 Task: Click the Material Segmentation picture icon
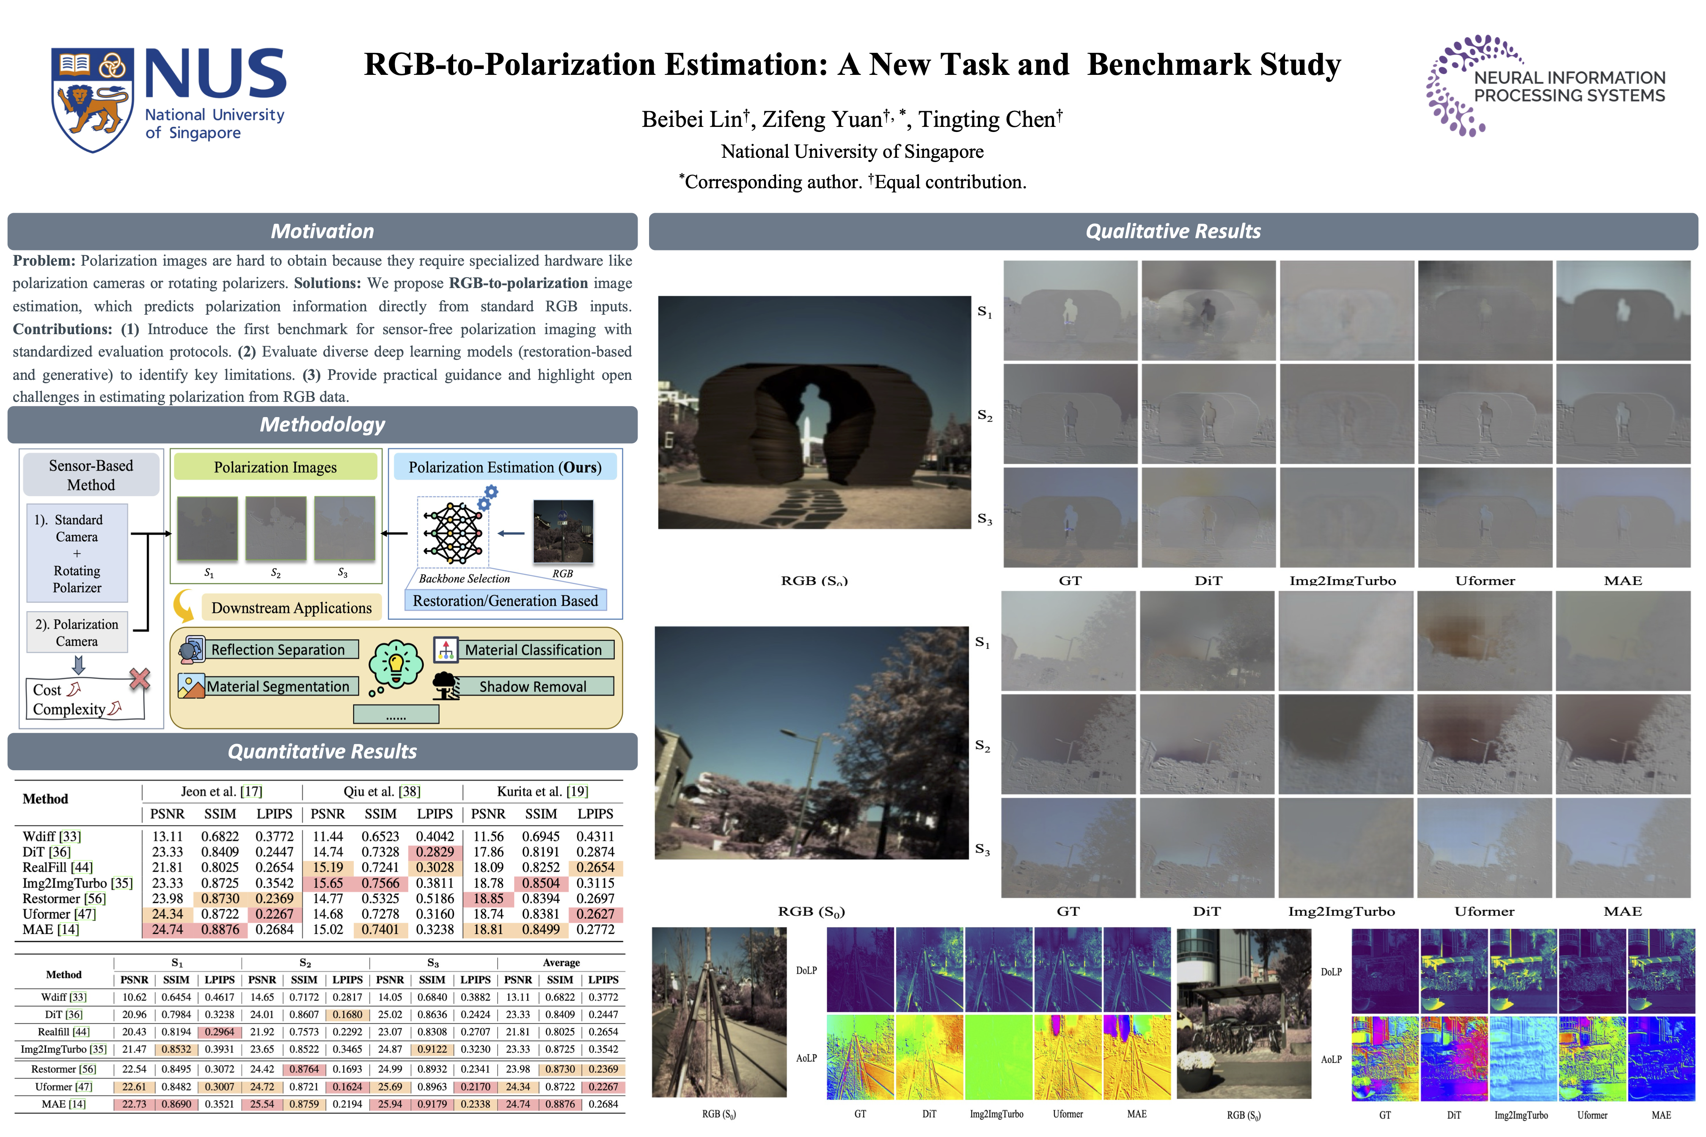191,686
